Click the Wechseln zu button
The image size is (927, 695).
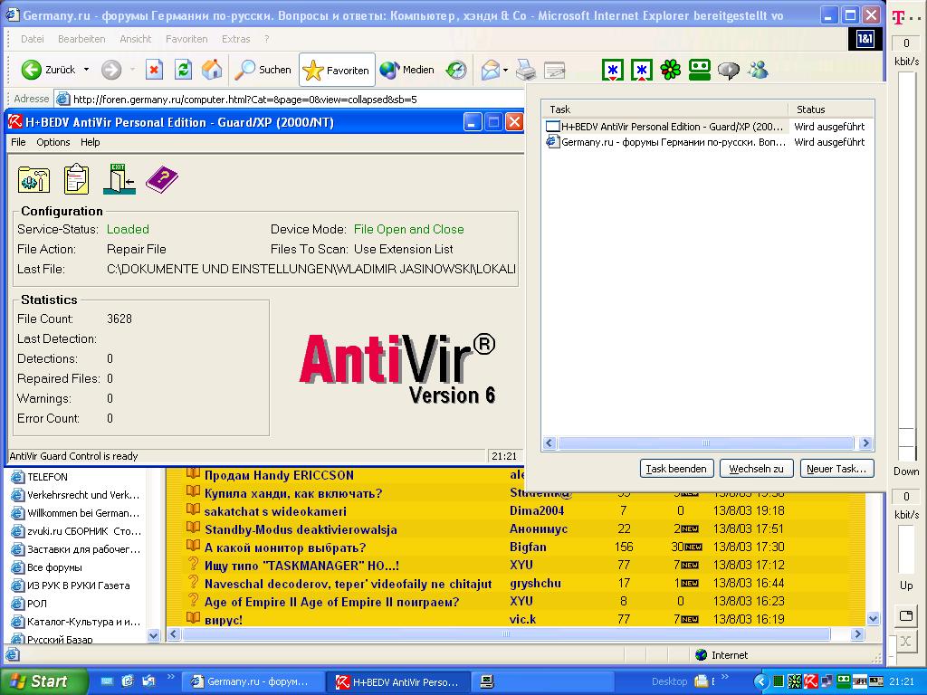[x=756, y=469]
